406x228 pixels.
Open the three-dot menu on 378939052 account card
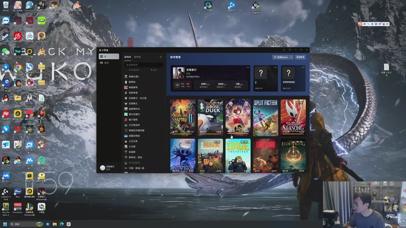(x=303, y=67)
